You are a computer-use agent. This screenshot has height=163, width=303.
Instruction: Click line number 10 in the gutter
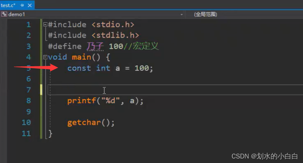coord(26,122)
